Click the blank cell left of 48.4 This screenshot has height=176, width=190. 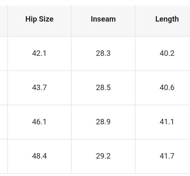tap(3, 156)
